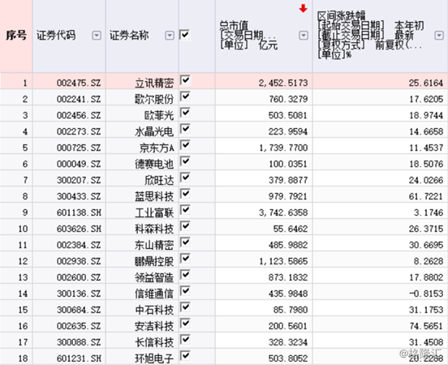
Task: Uncheck the checkbox for 京东方A
Action: click(185, 145)
